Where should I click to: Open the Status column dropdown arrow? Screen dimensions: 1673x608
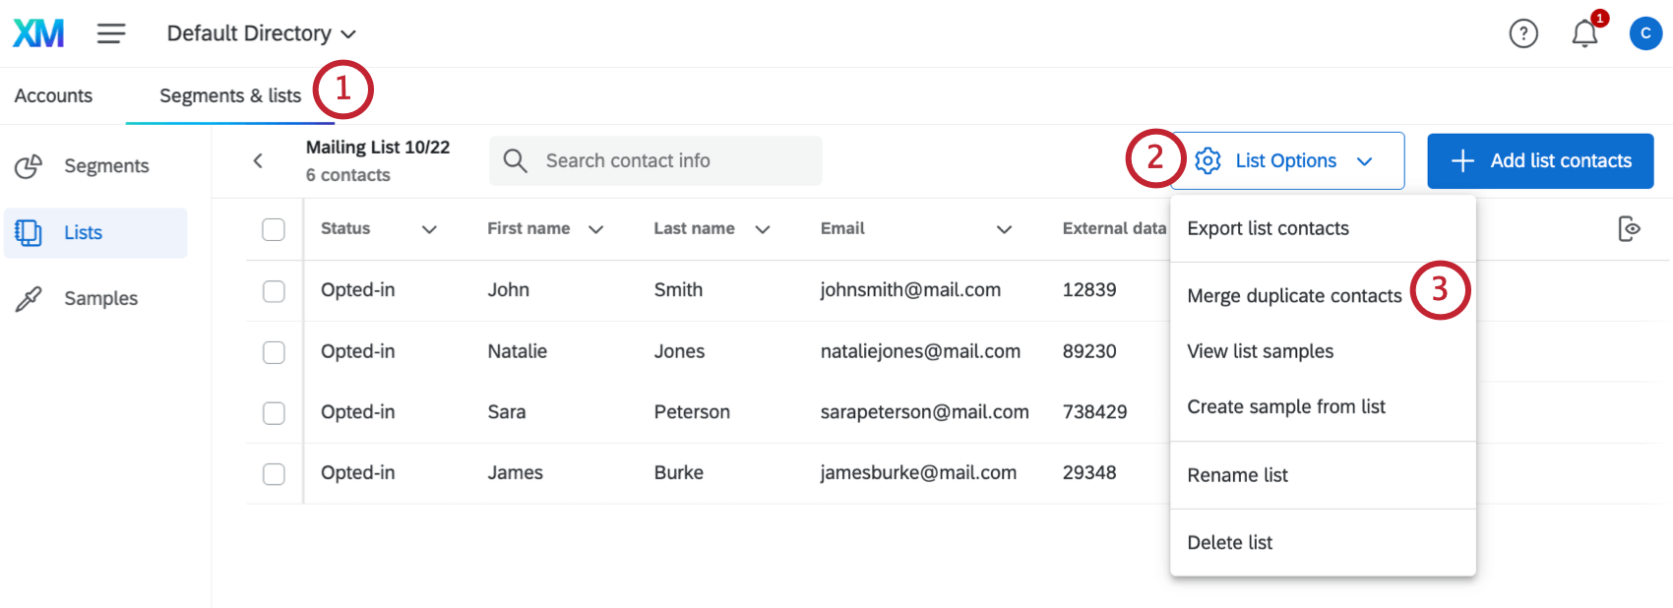(x=429, y=229)
